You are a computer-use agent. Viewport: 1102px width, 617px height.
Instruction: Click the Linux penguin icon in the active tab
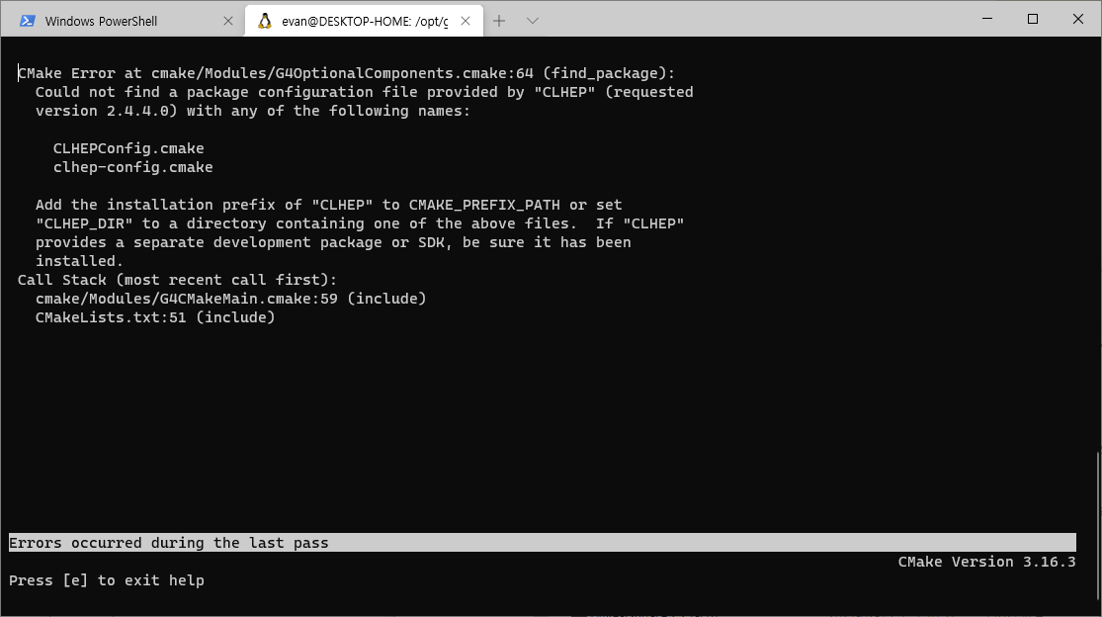pos(265,21)
